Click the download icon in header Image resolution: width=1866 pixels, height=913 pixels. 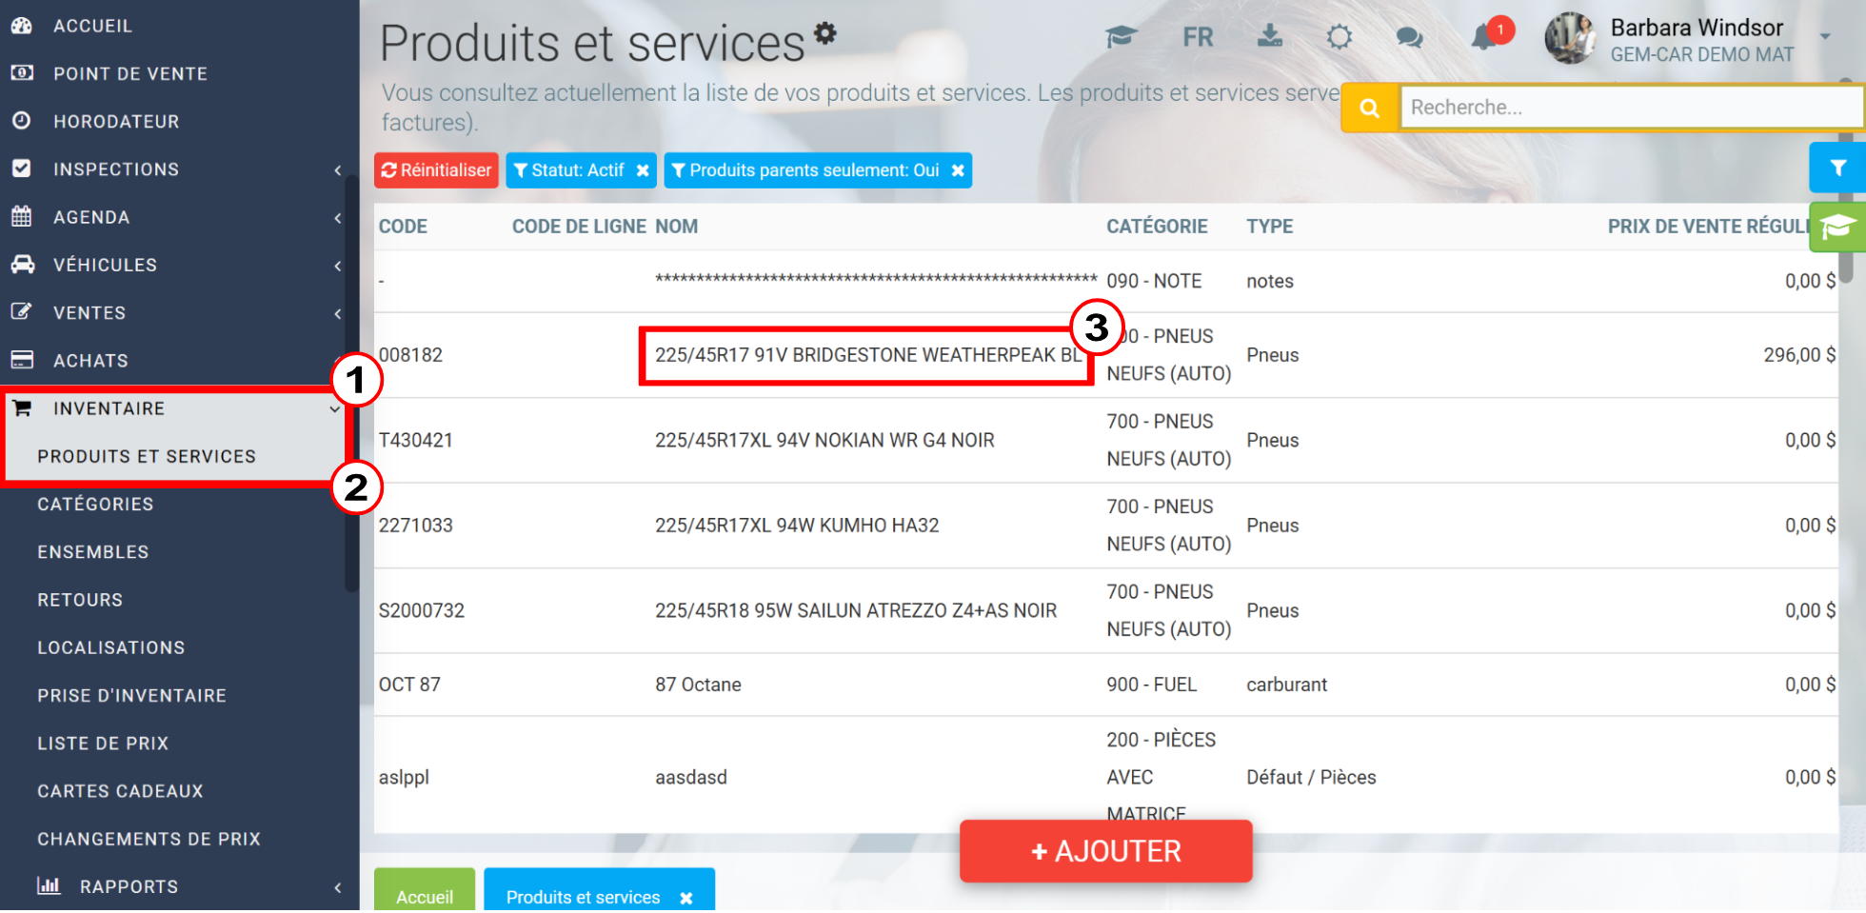click(x=1270, y=36)
